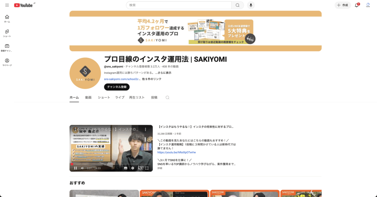Image resolution: width=377 pixels, height=197 pixels.
Task: Click the channel search magnifier icon
Action: [168, 98]
